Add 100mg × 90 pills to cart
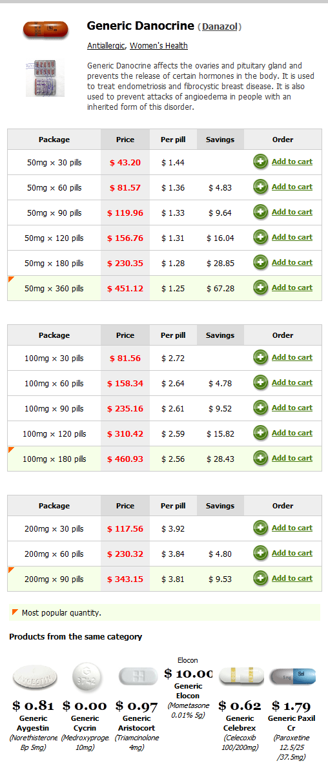The image size is (328, 770). [x=292, y=408]
